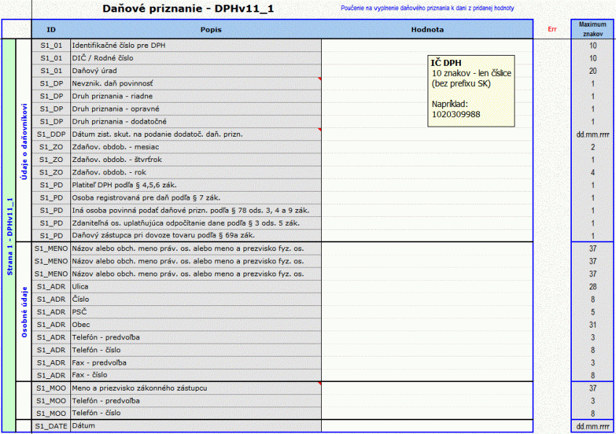
Task: Click the Obec value cell
Action: [x=427, y=325]
